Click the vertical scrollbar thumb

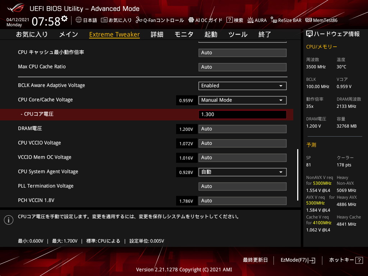click(x=298, y=175)
